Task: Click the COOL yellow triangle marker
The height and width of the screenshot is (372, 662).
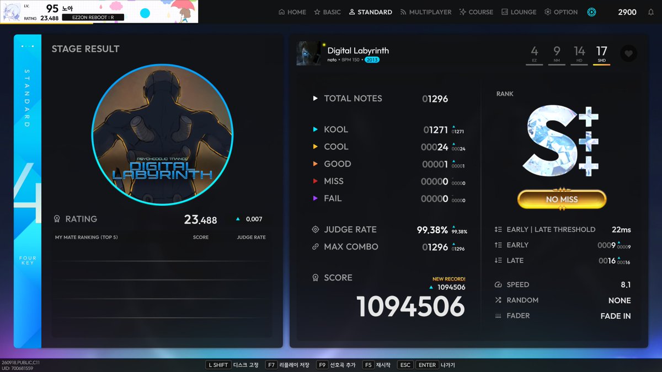Action: [315, 147]
